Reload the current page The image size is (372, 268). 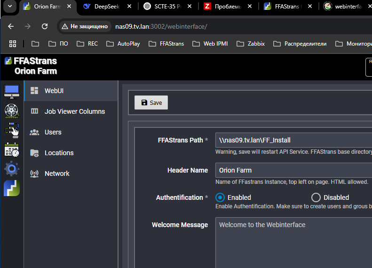(x=45, y=26)
